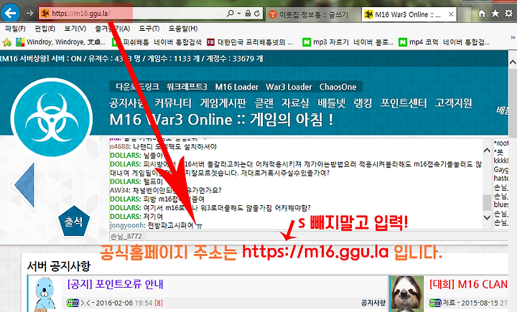The height and width of the screenshot is (312, 517).
Task: Switch to the 이웃집 정보통 글쓰기 tab
Action: click(x=312, y=14)
